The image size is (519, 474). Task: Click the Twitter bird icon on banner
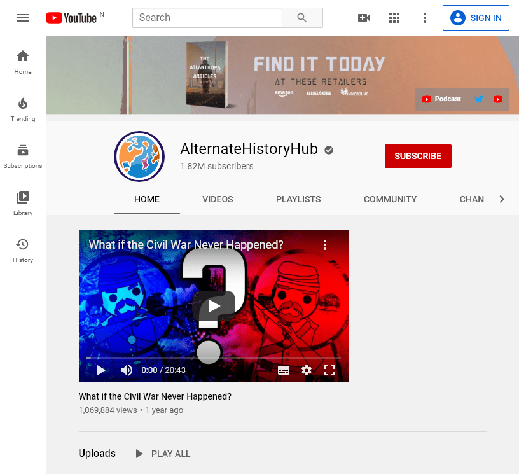coord(479,99)
